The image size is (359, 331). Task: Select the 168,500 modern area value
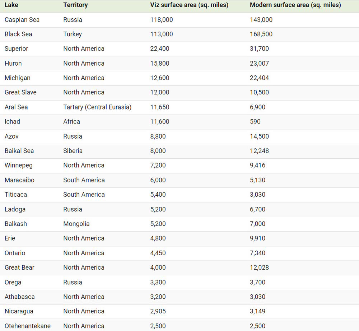tap(261, 34)
